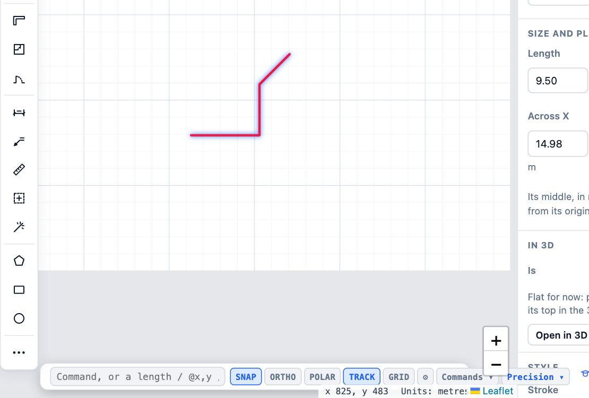Image resolution: width=589 pixels, height=398 pixels.
Task: Click the graduation cap icon
Action: (x=585, y=373)
